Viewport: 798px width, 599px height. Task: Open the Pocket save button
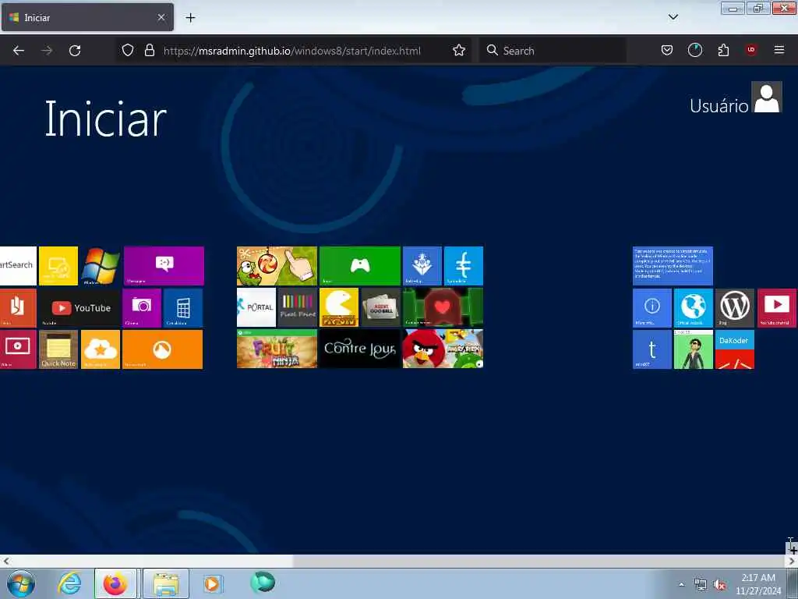667,51
